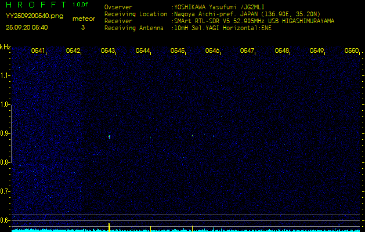Screen dimensions: 365x232
Task: Click the 0.7 frequency axis label
Action: (5, 191)
